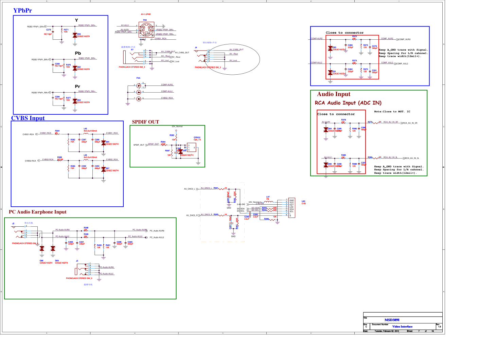This screenshot has height=337, width=477.
Task: Click the D60 diode in COMP-AUR2 line
Action: pyautogui.click(x=330, y=49)
